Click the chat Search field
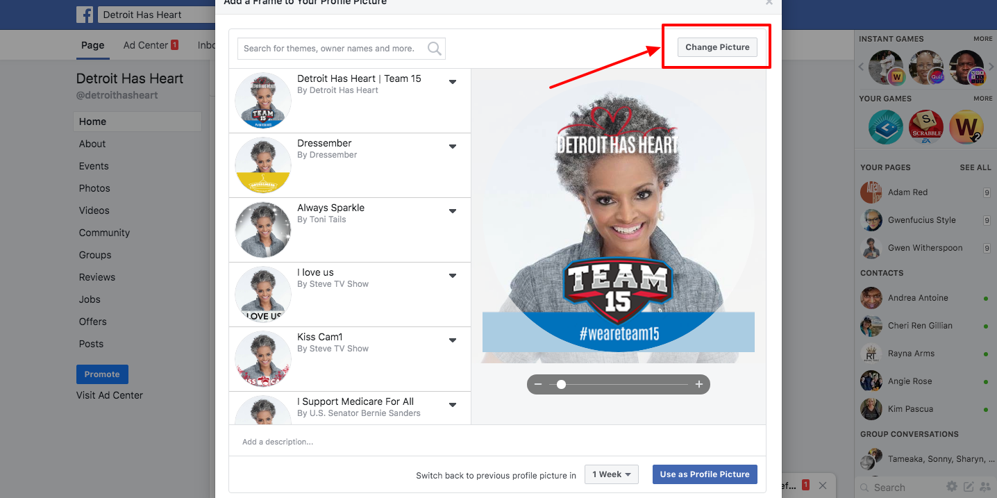The image size is (997, 498). coord(900,488)
